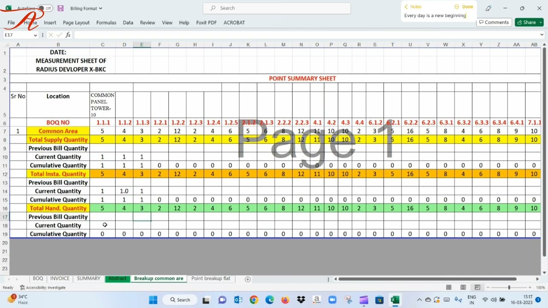The width and height of the screenshot is (548, 308).
Task: Click the Excel search box
Action: (x=277, y=8)
